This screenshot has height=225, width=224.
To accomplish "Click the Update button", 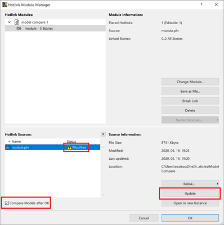I will point(190,193).
